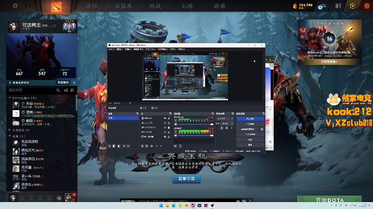The image size is (373, 209).
Task: Open the armory banner icon beside Dota Plus
Action: (x=338, y=6)
